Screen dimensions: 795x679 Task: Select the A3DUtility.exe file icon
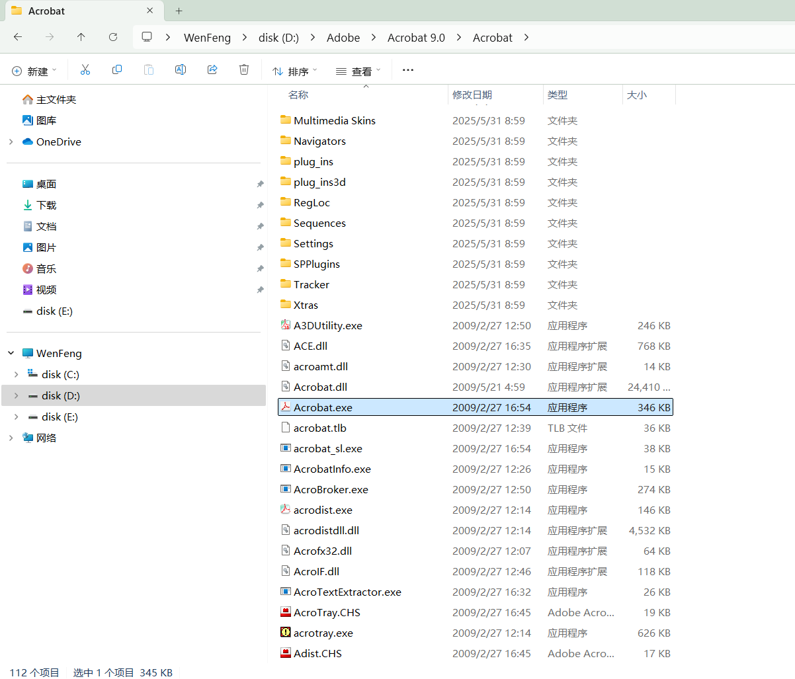286,325
